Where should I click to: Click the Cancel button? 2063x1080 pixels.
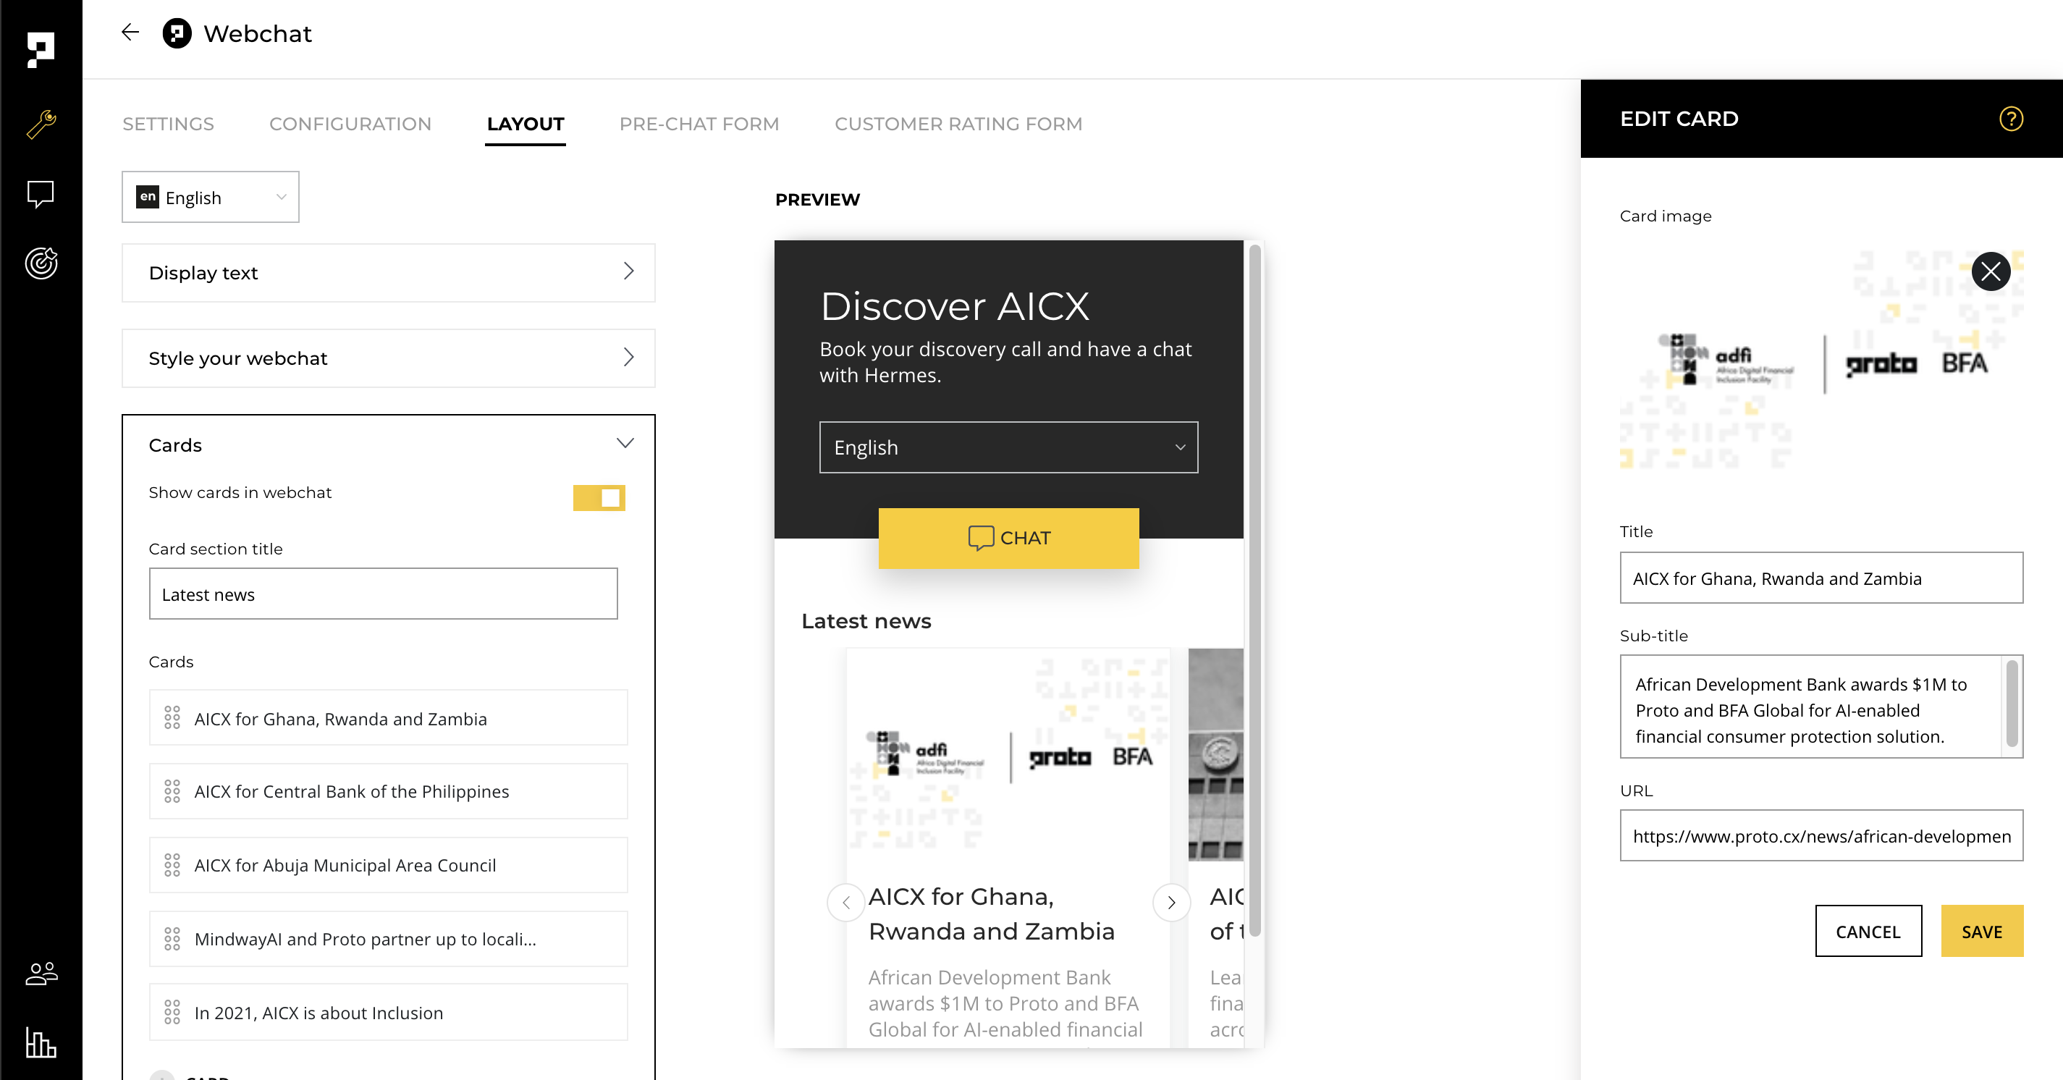(x=1868, y=931)
